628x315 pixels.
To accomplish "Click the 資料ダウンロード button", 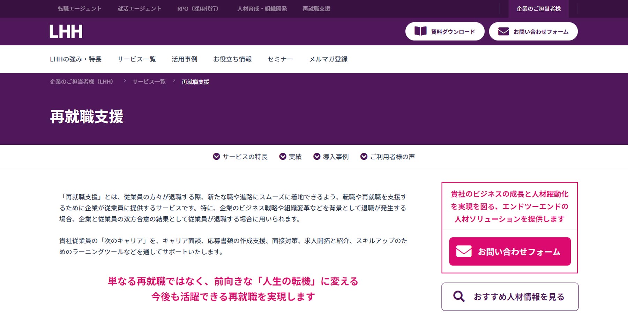I will click(445, 31).
